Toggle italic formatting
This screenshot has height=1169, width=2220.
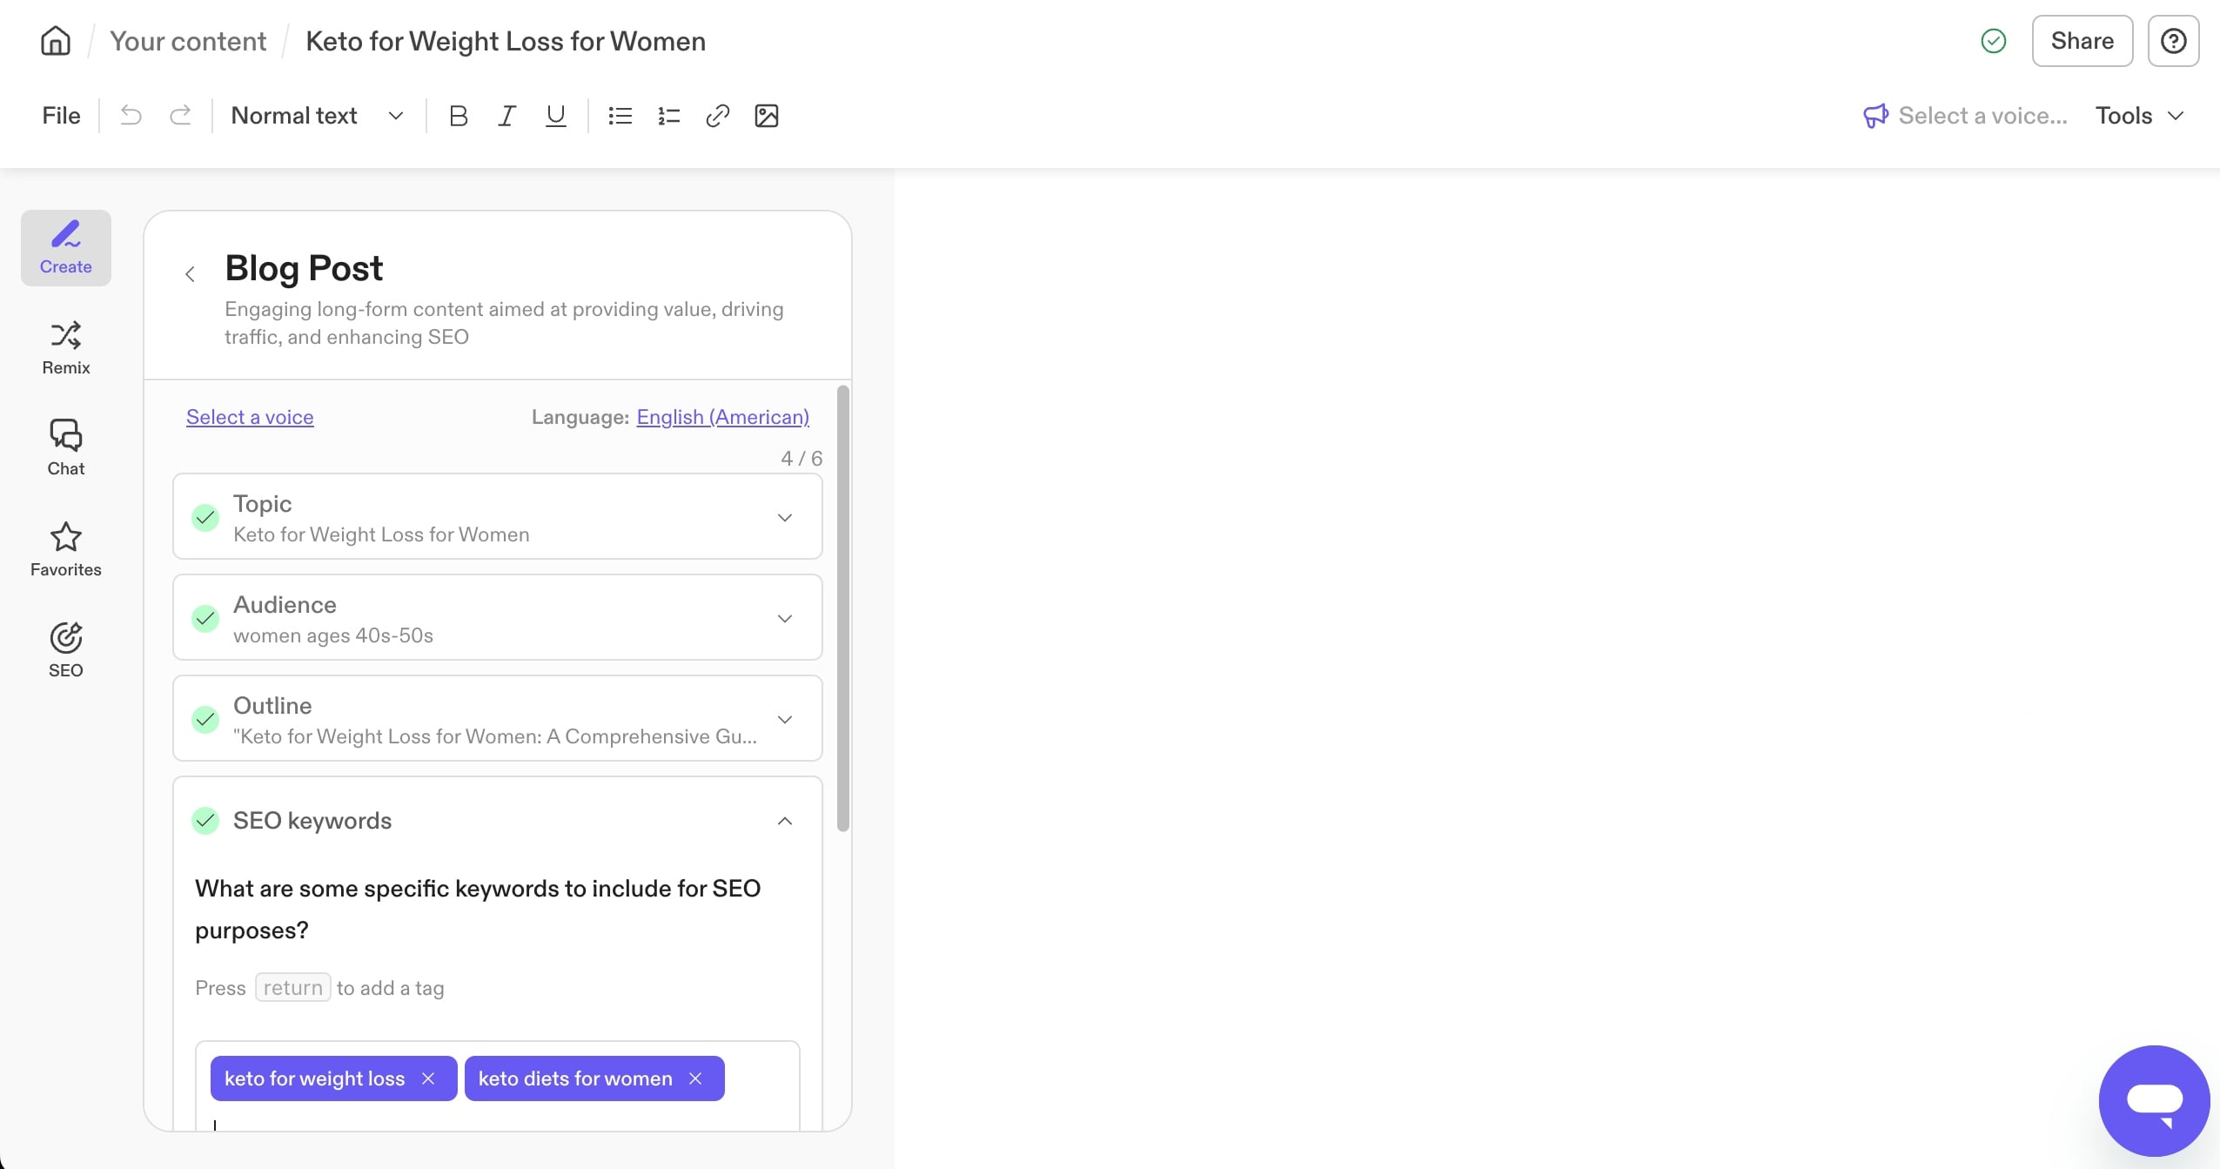tap(506, 115)
